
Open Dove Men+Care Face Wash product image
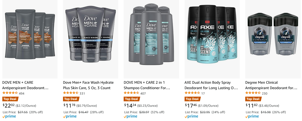(91, 39)
